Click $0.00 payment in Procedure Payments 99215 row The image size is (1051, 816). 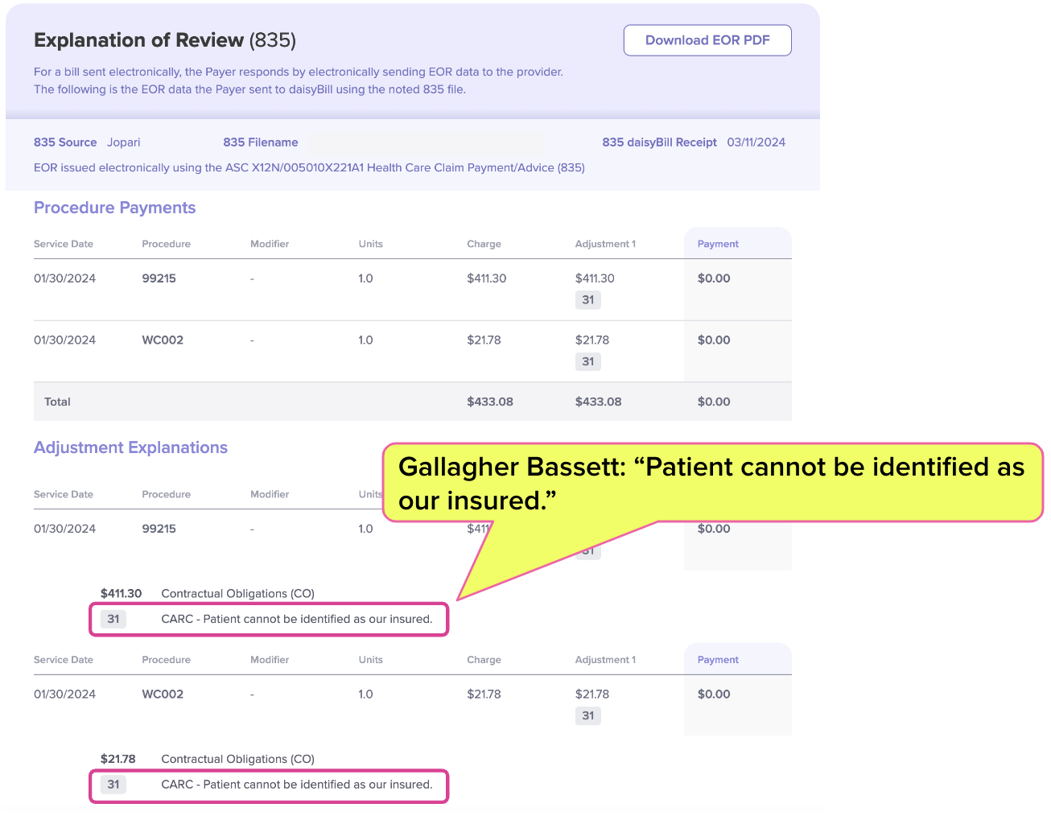[x=714, y=278]
